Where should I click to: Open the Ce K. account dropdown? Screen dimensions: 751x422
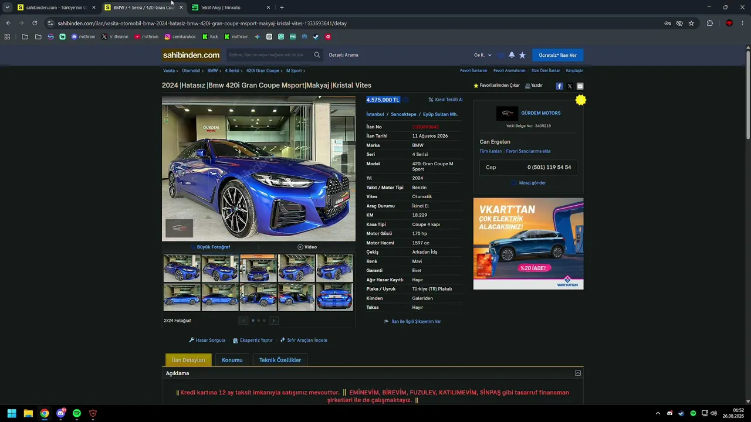[x=483, y=55]
